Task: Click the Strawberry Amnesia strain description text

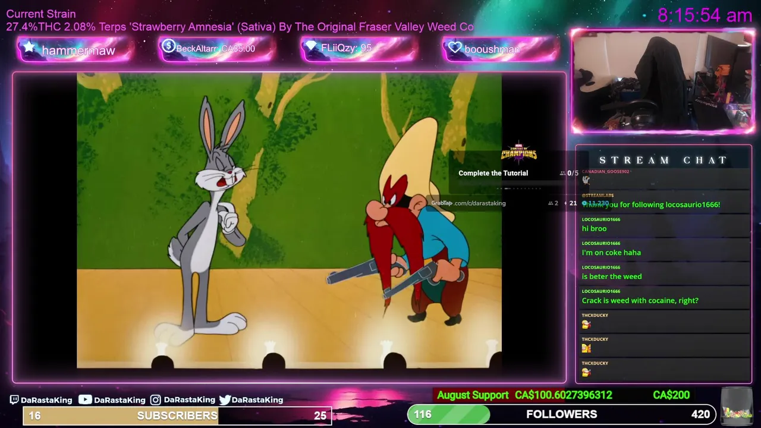Action: pos(240,27)
